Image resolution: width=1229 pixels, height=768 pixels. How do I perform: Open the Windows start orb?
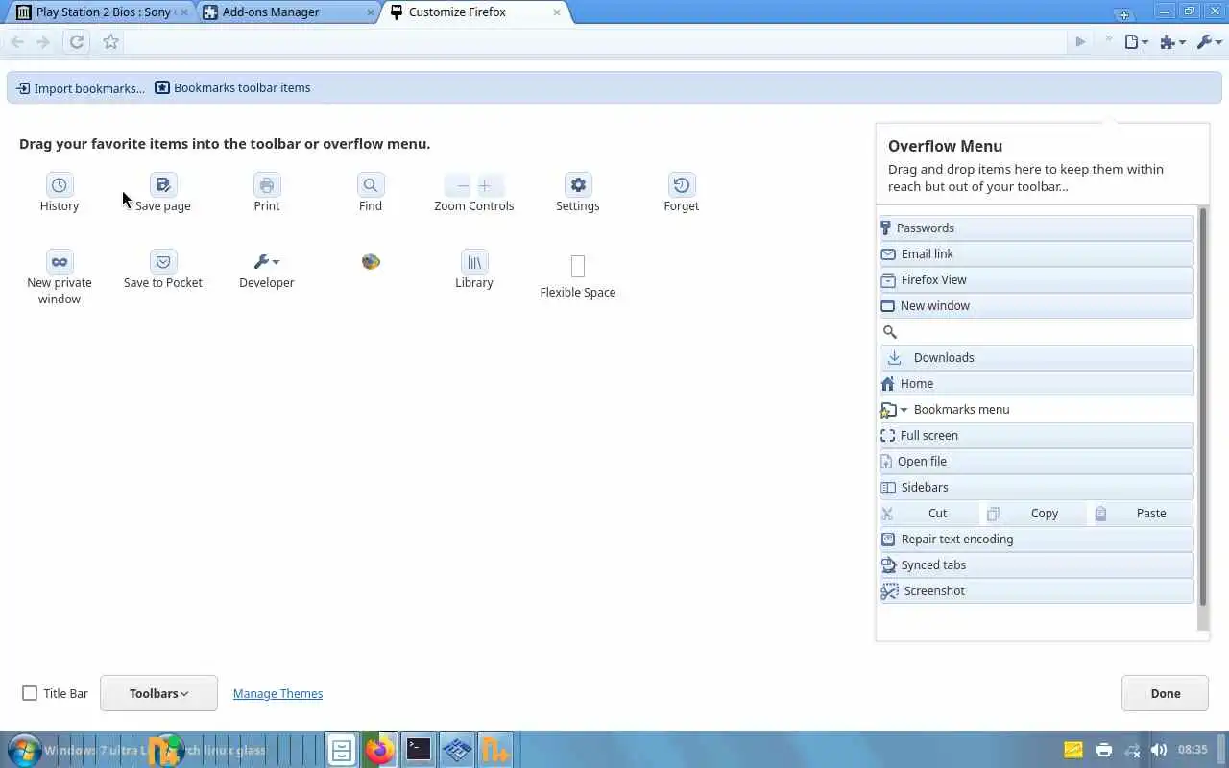23,750
